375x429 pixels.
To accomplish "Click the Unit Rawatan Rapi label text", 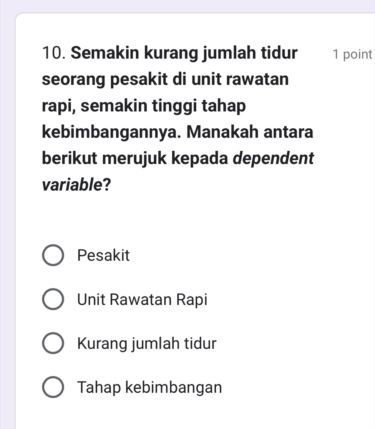I will click(x=142, y=299).
